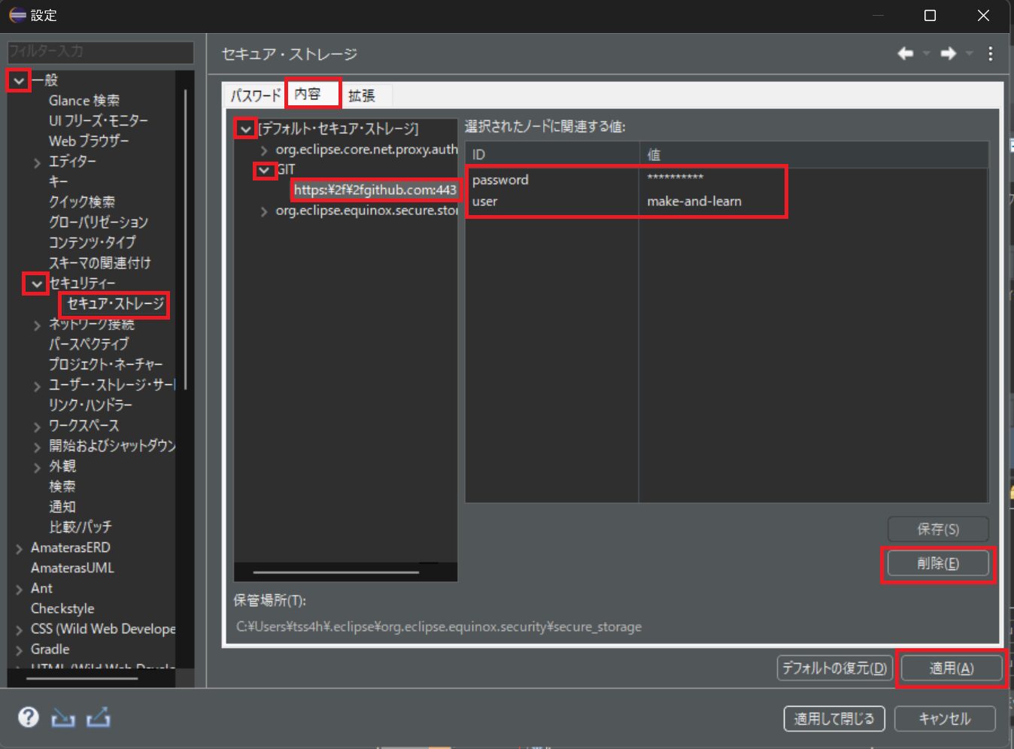This screenshot has height=749, width=1014.
Task: Expand org.eclipse.equinox.secure.storage node
Action: tap(264, 211)
